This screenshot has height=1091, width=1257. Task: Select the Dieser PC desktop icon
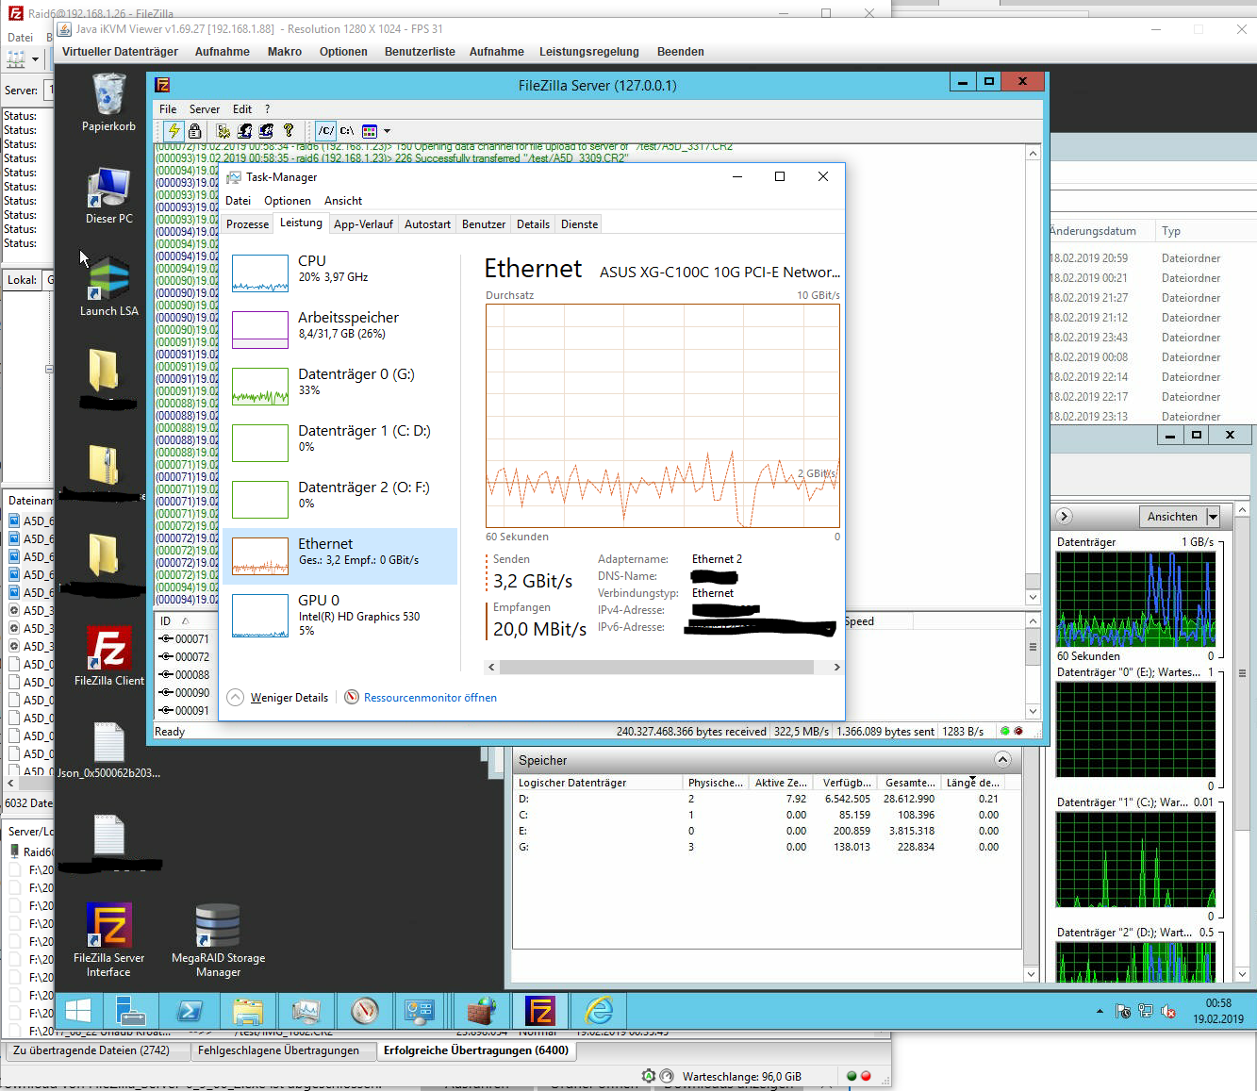(x=108, y=196)
